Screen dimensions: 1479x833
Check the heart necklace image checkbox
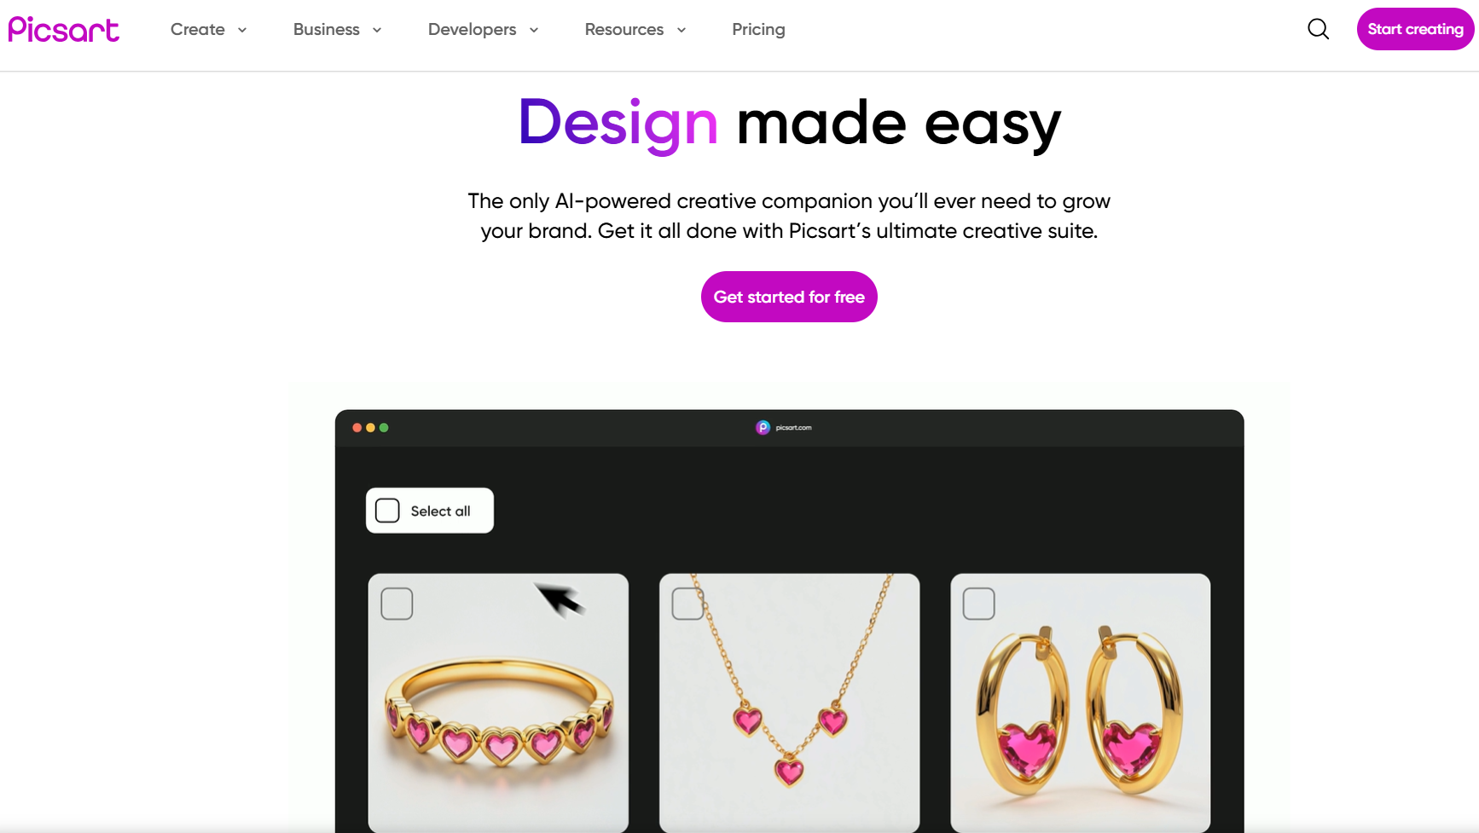pos(687,604)
